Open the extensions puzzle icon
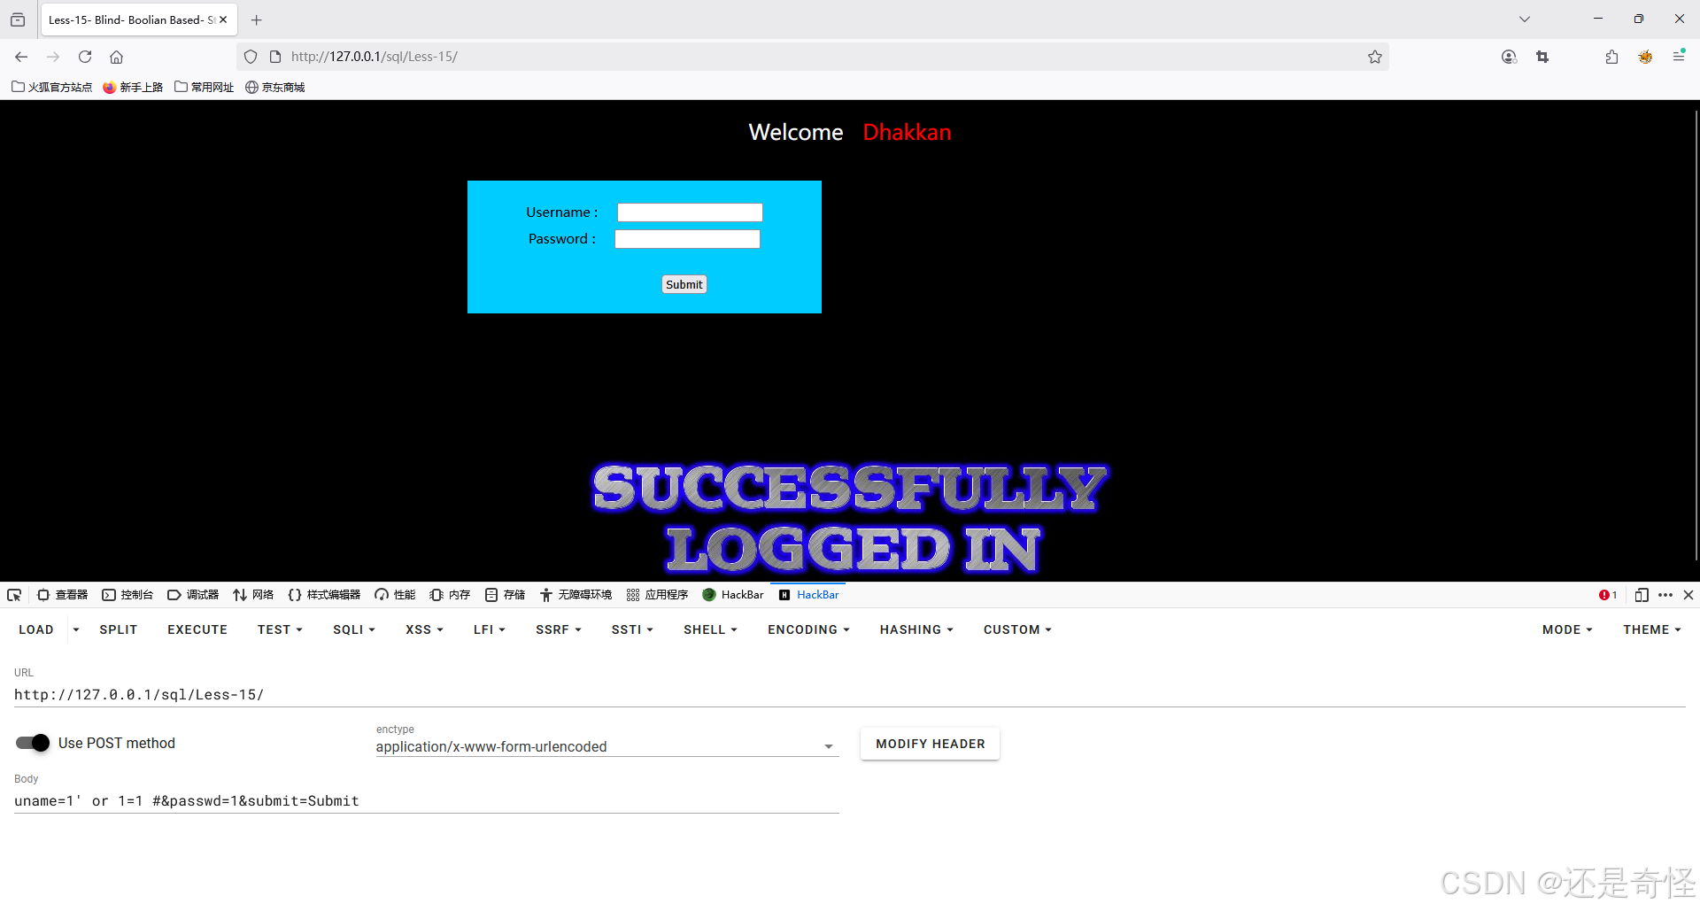This screenshot has height=911, width=1700. pyautogui.click(x=1611, y=57)
